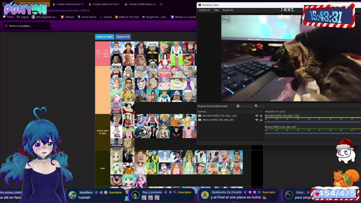
Task: Click Mezclador de audio panel header
Action: 275,112
